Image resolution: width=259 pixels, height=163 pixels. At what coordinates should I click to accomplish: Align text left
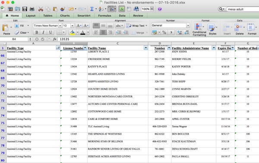pyautogui.click(x=96, y=32)
